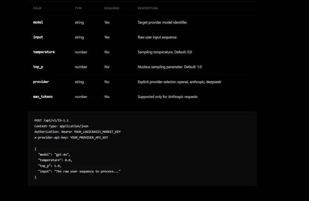This screenshot has height=201, width=309.
Task: Click 'No' required value in max_tokens row
Action: point(107,97)
